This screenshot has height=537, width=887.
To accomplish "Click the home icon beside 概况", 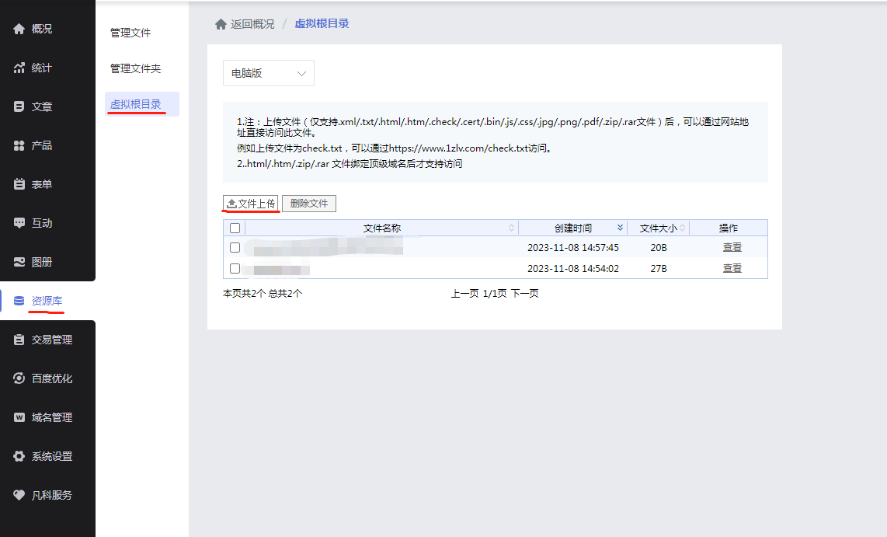I will (x=19, y=29).
